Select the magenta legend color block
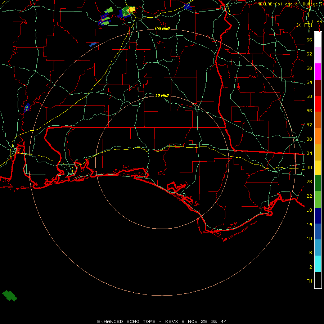Screen dimensions: 324x324 [x=318, y=72]
